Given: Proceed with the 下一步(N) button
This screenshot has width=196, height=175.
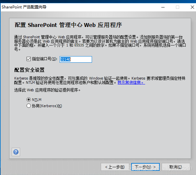Looking at the screenshot, I should pos(145,167).
